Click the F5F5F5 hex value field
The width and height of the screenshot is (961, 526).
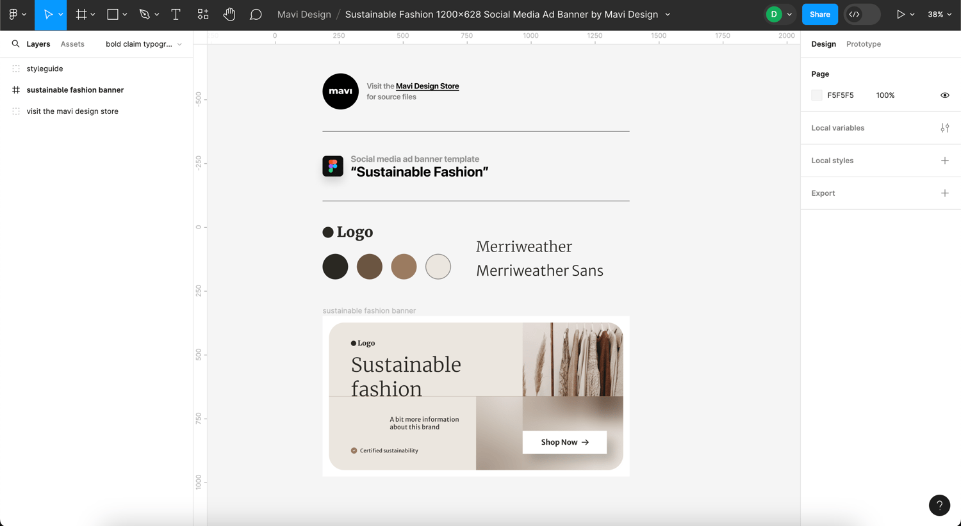(841, 95)
